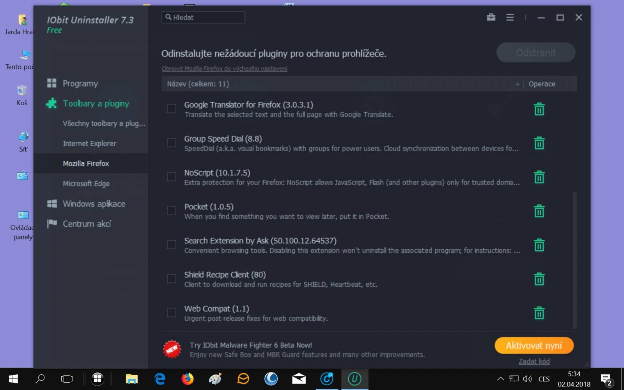Open the notification center icon
Screen dimensions: 624x390
(606, 379)
